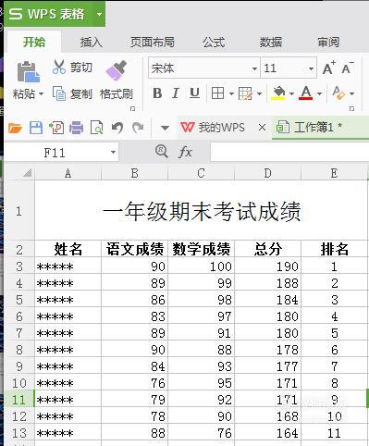This screenshot has height=446, width=369.
Task: Click the formula bar input field
Action: click(x=289, y=152)
